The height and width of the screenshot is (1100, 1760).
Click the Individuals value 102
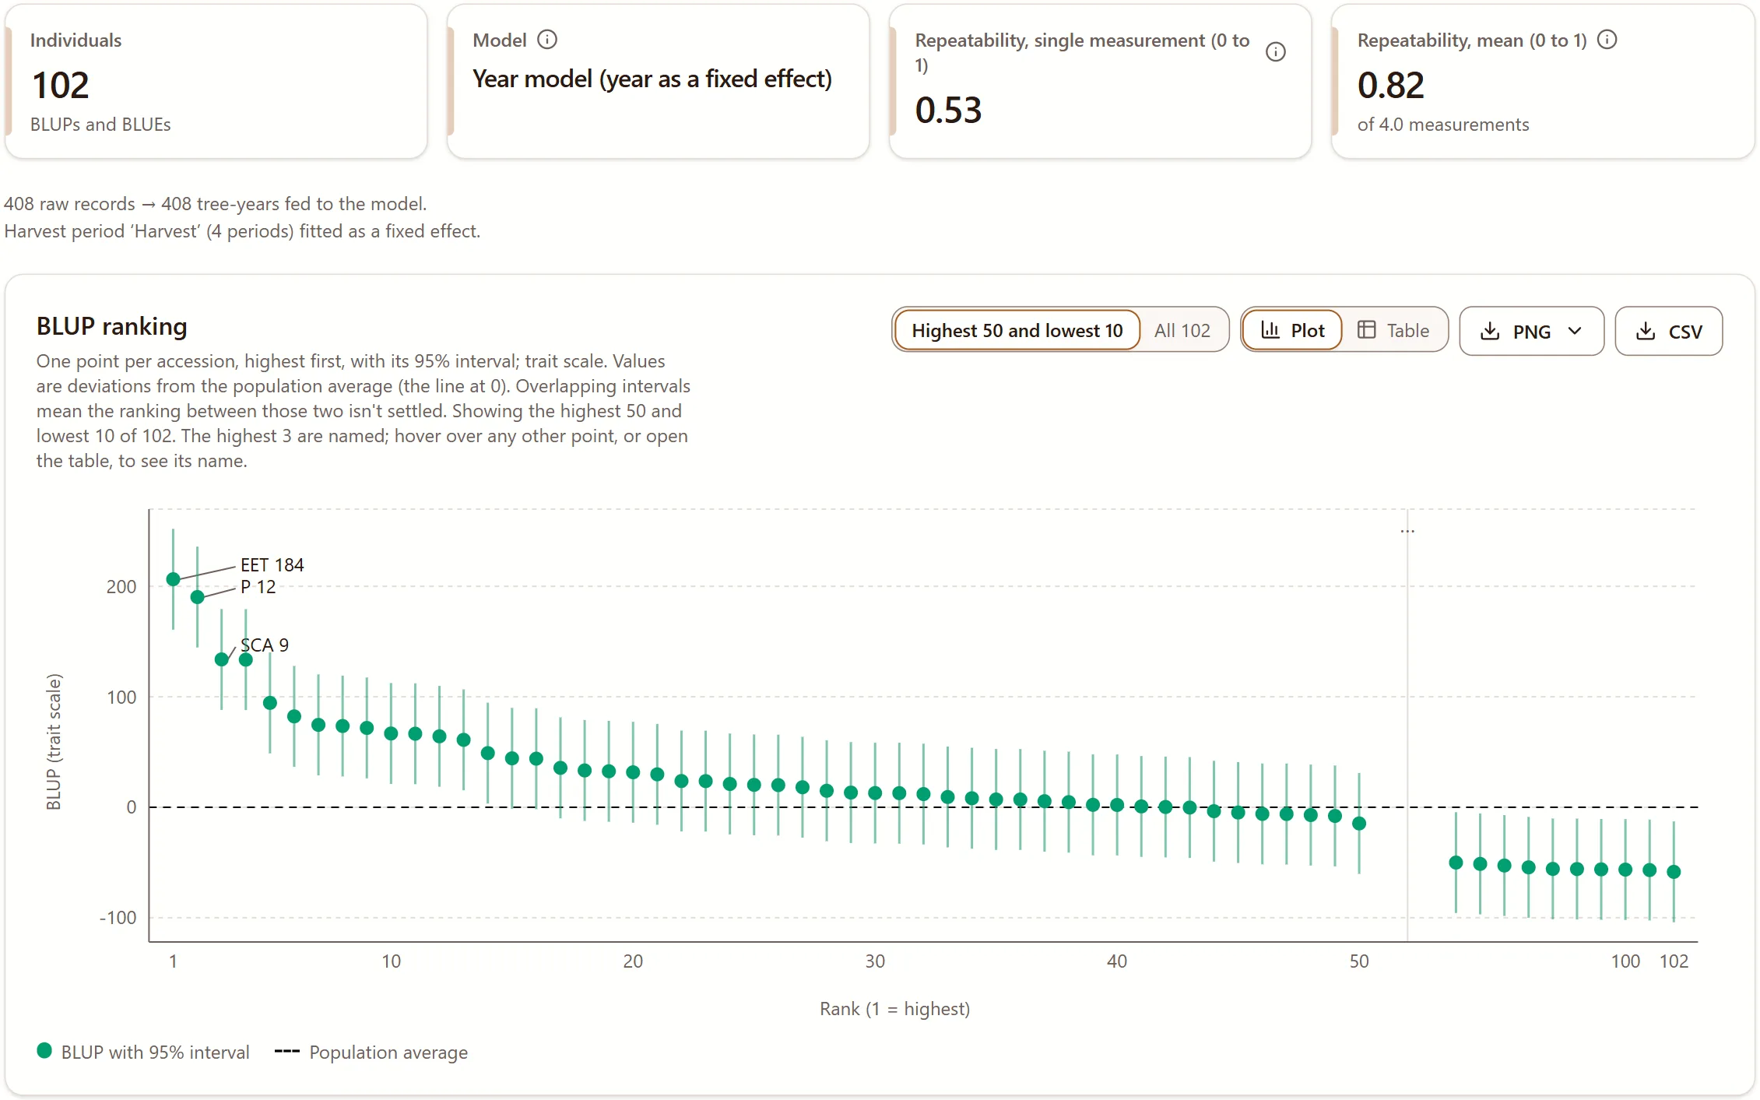[x=61, y=86]
